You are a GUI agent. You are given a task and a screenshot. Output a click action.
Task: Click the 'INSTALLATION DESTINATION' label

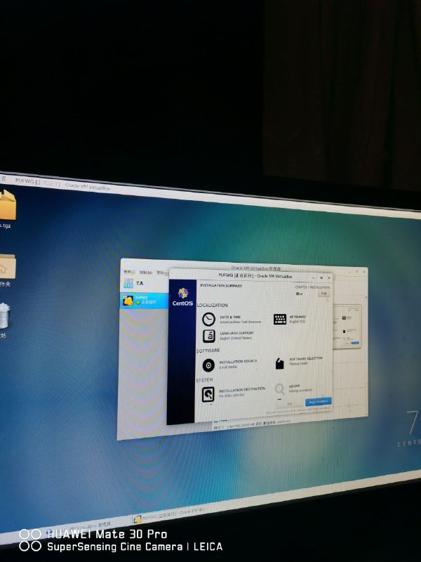click(242, 390)
